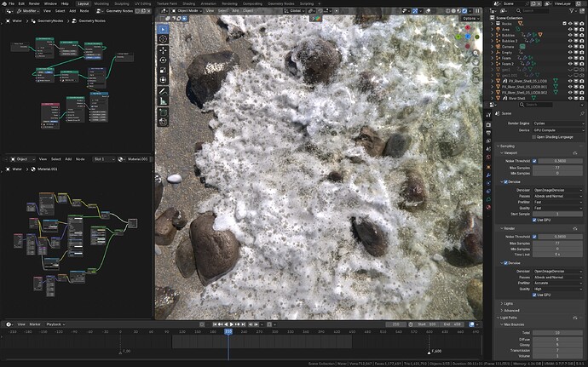Hide the Foam 2 object with eye icon

pyautogui.click(x=570, y=64)
